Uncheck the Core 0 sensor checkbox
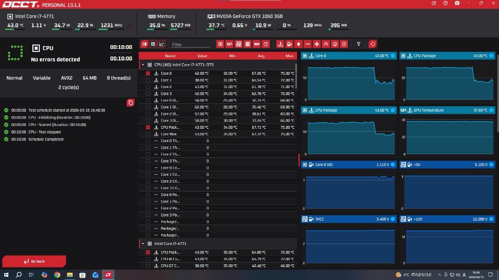 [x=148, y=73]
